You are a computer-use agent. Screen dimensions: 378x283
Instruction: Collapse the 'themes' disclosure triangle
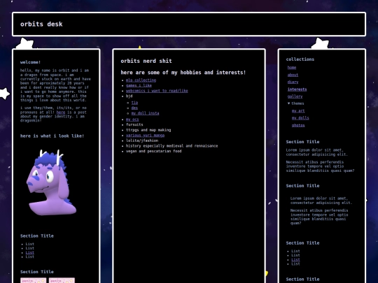pyautogui.click(x=289, y=103)
